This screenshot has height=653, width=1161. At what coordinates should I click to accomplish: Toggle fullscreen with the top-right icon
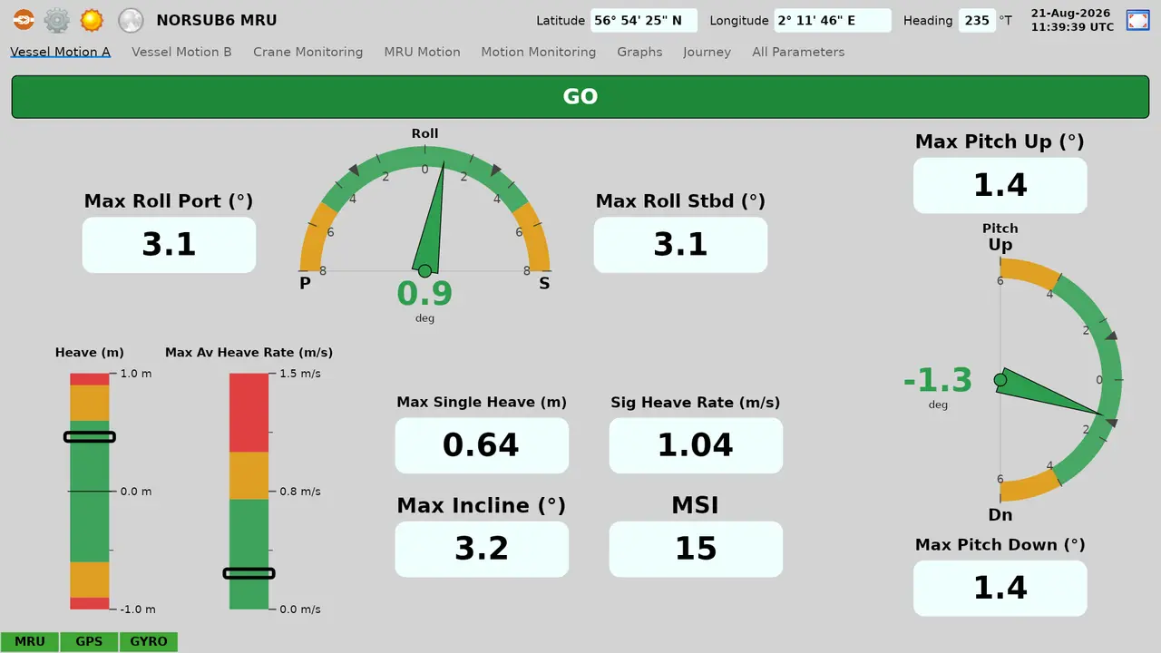pos(1137,20)
